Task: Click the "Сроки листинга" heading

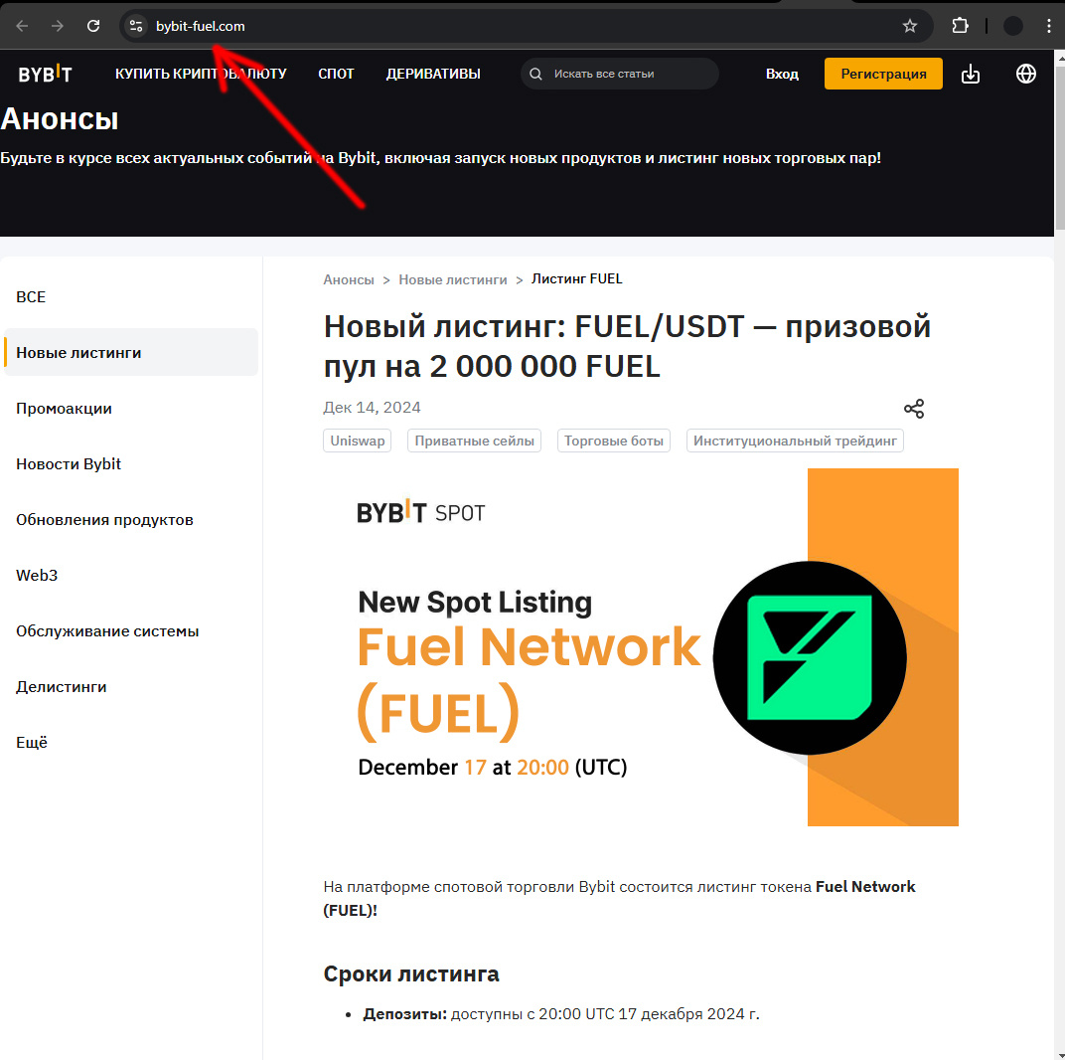Action: click(411, 974)
